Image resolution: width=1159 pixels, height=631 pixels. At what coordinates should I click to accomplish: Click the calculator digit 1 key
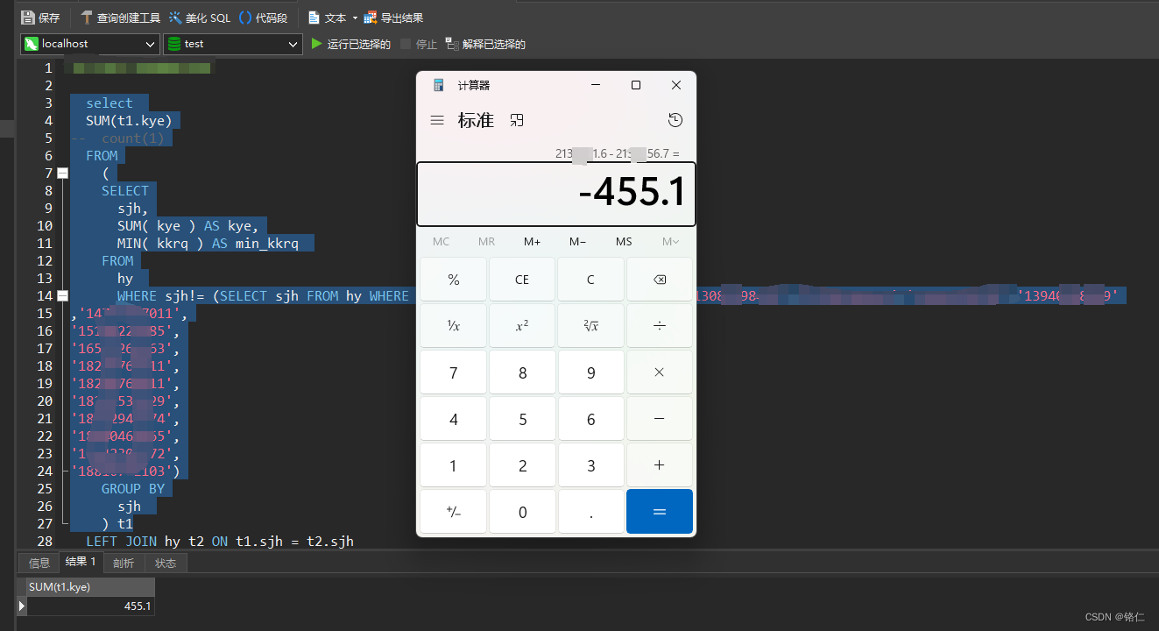tap(453, 465)
